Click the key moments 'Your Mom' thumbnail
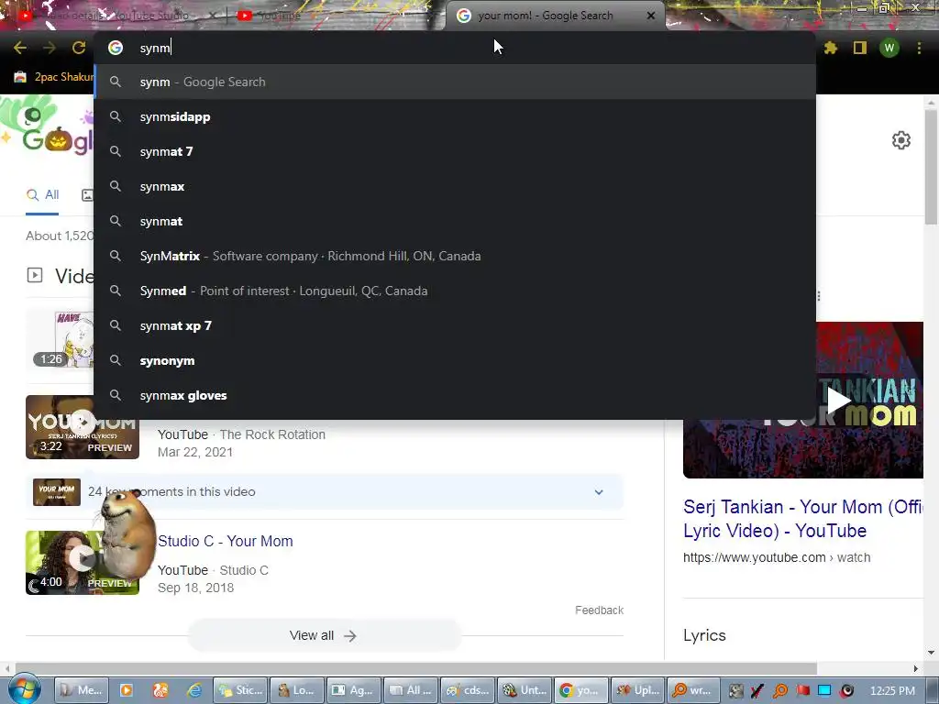The height and width of the screenshot is (704, 939). coord(57,492)
